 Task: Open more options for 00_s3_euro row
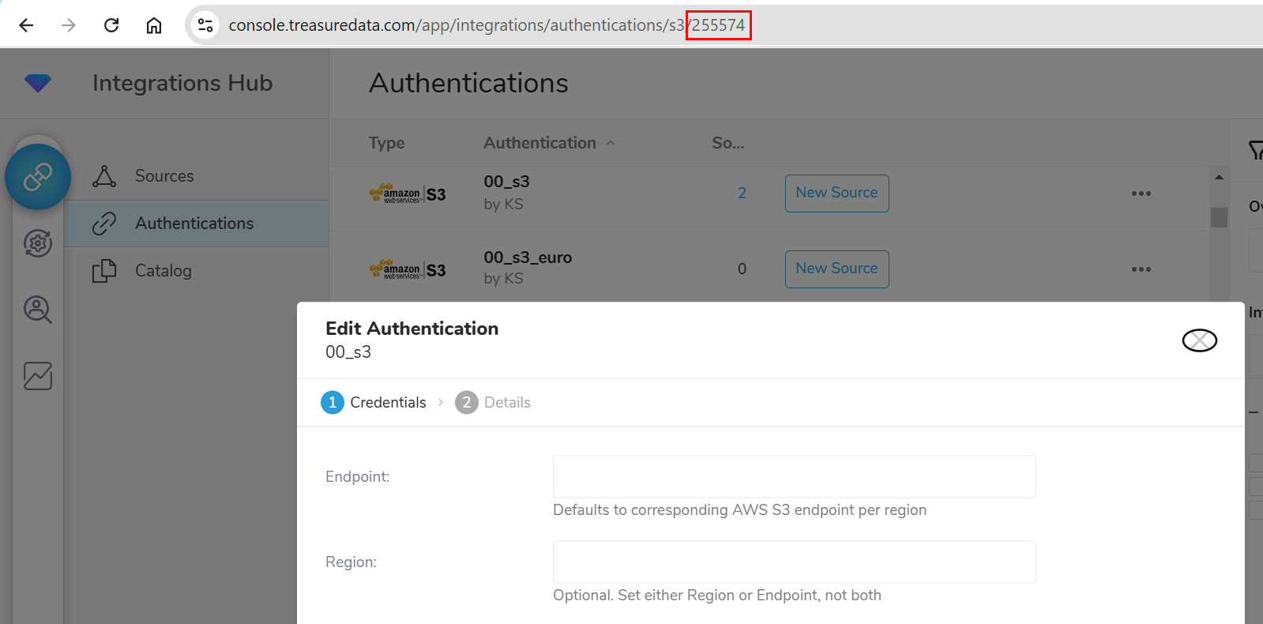tap(1141, 269)
